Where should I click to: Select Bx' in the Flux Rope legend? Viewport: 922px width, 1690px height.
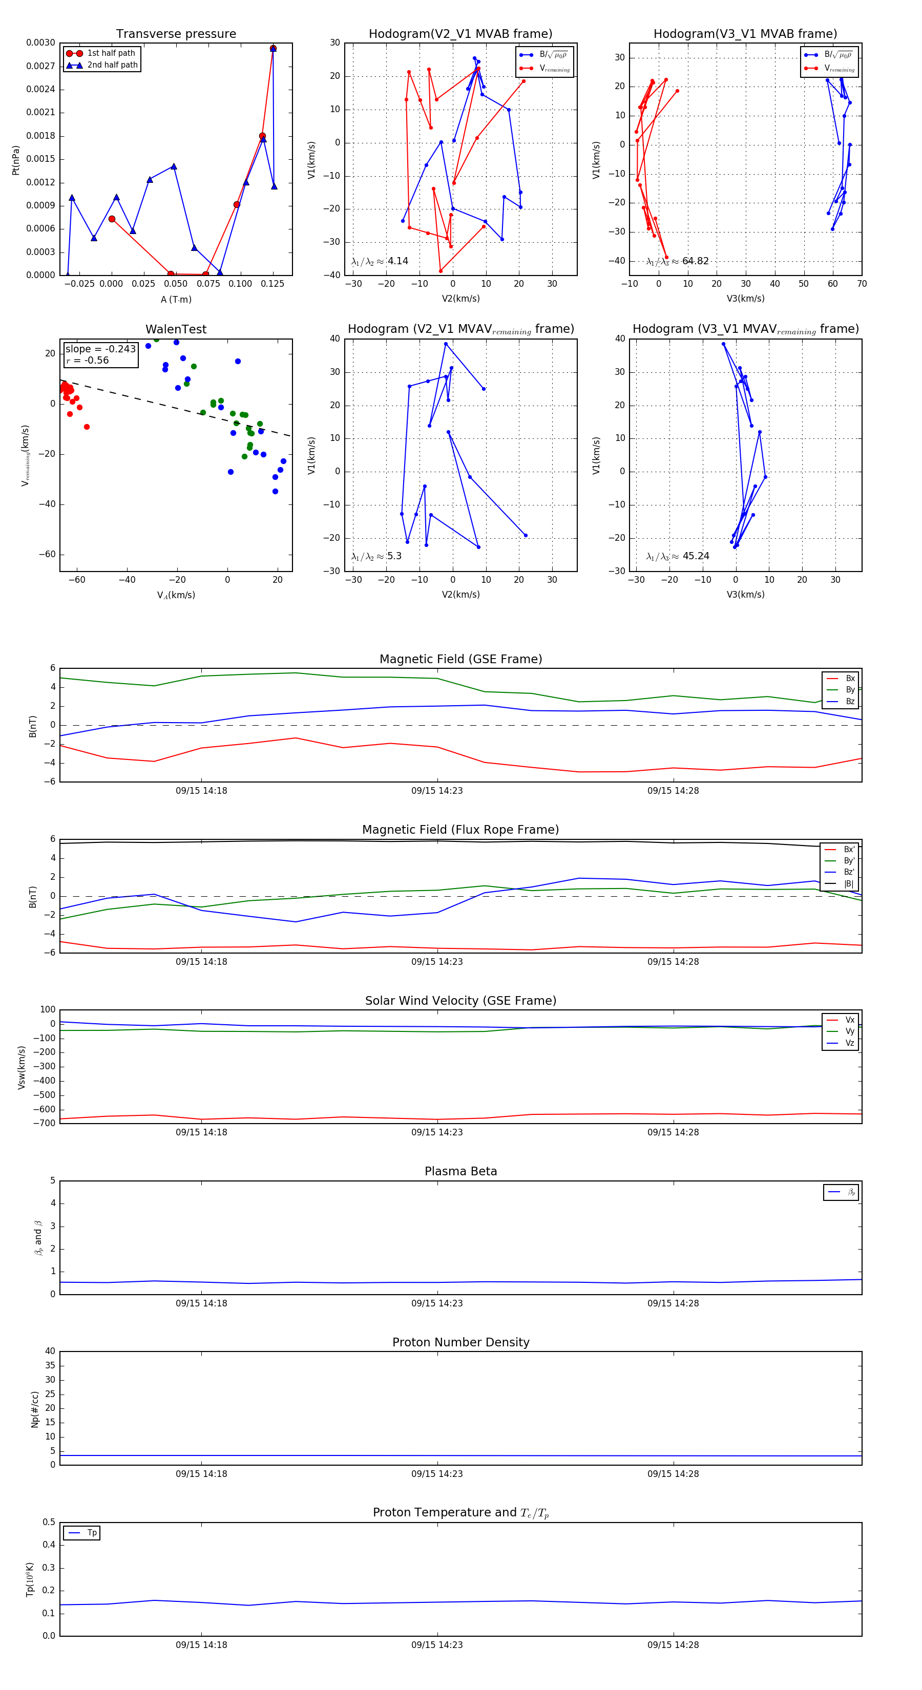840,849
